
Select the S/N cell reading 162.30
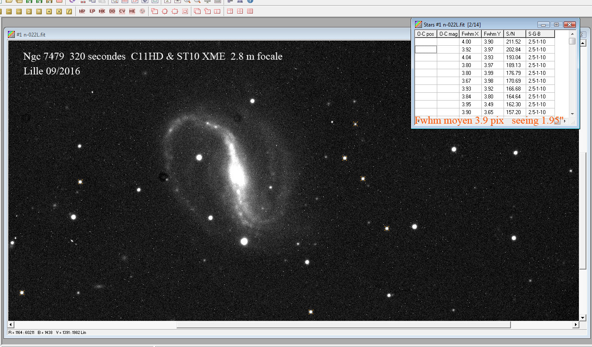tap(514, 104)
